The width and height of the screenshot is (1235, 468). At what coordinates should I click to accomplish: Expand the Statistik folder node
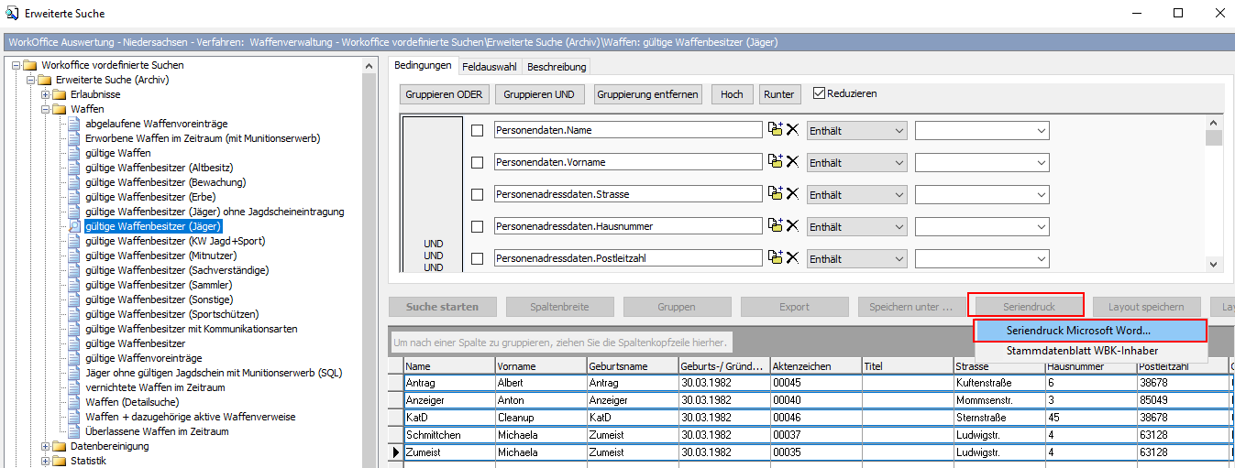click(45, 461)
